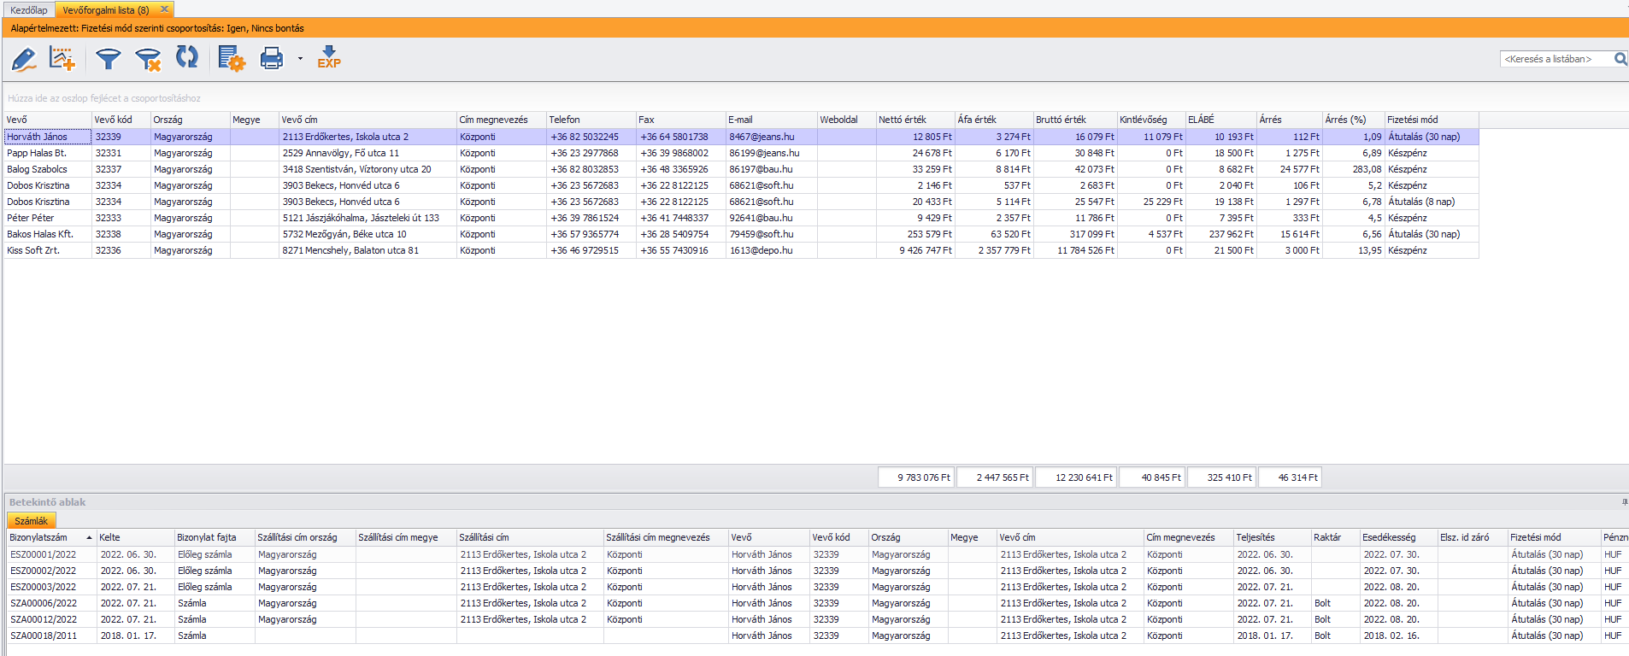Click the Elsz. id záró column header
The width and height of the screenshot is (1629, 656).
tap(1473, 537)
